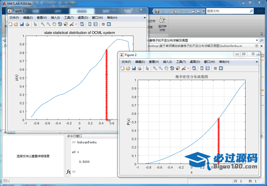Open 插入(I) menu in Figure 1
267x186 pixels.
pos(55,17)
